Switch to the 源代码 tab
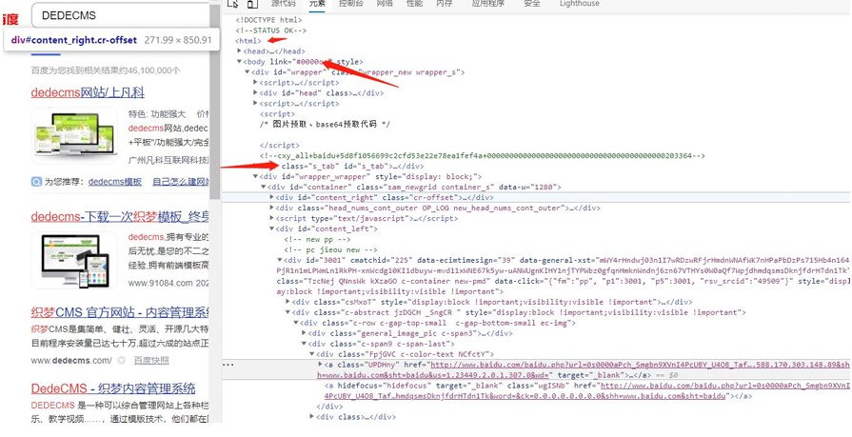Image resolution: width=852 pixels, height=437 pixels. (283, 3)
